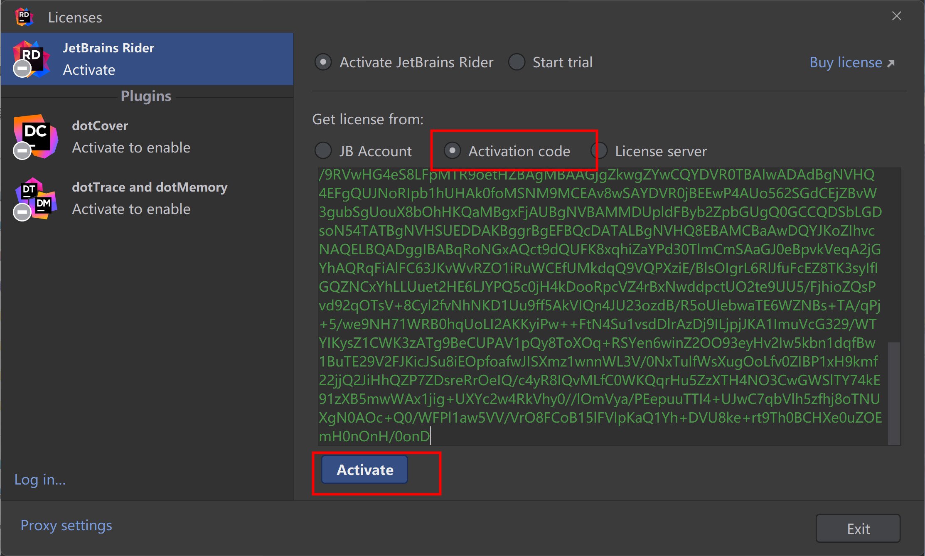Click code line starting 'NAQELBQADggIBABqRoNGx'
The width and height of the screenshot is (925, 556).
tap(600, 249)
